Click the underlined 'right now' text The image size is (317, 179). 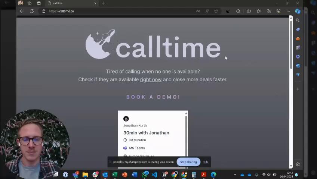point(151,80)
